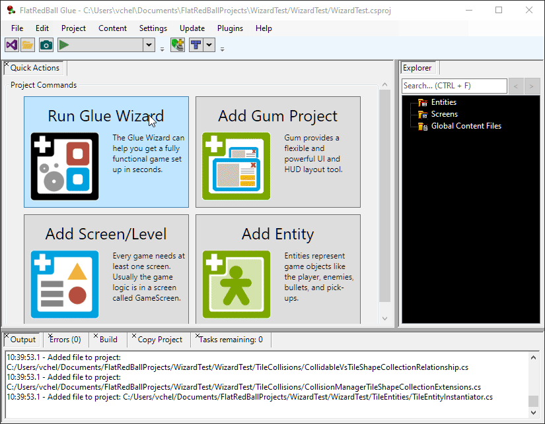This screenshot has width=545, height=424.
Task: Click the Quick Actions scrollbar down arrow
Action: click(x=384, y=318)
